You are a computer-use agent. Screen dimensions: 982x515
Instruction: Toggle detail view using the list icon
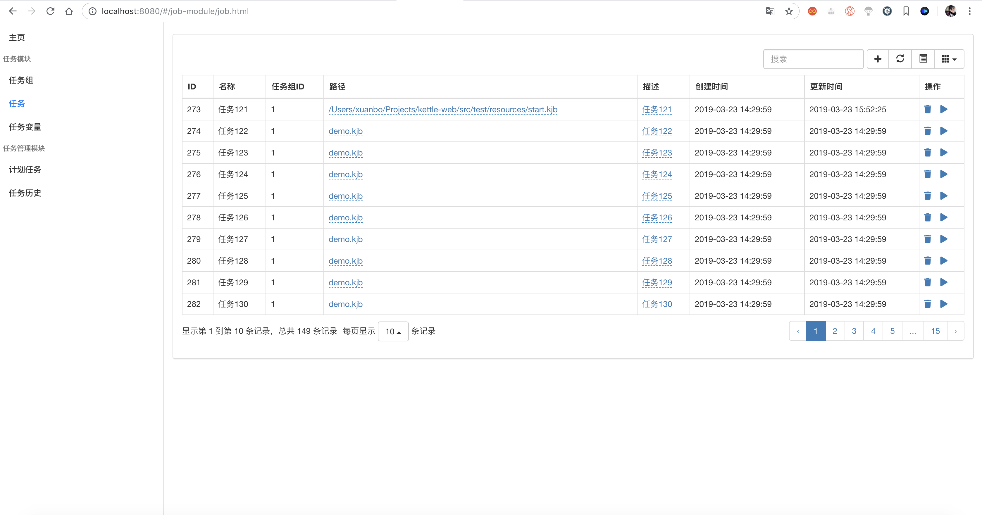[923, 59]
